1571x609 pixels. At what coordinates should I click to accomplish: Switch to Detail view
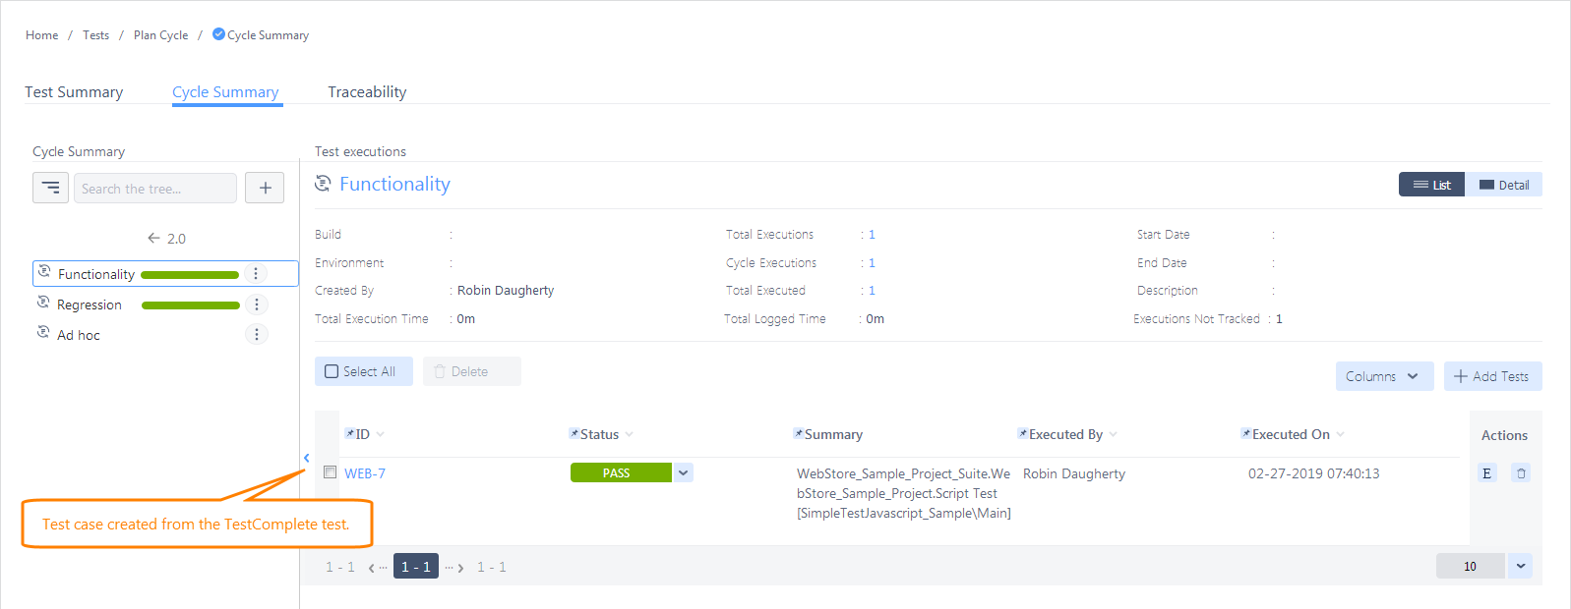(x=1504, y=185)
